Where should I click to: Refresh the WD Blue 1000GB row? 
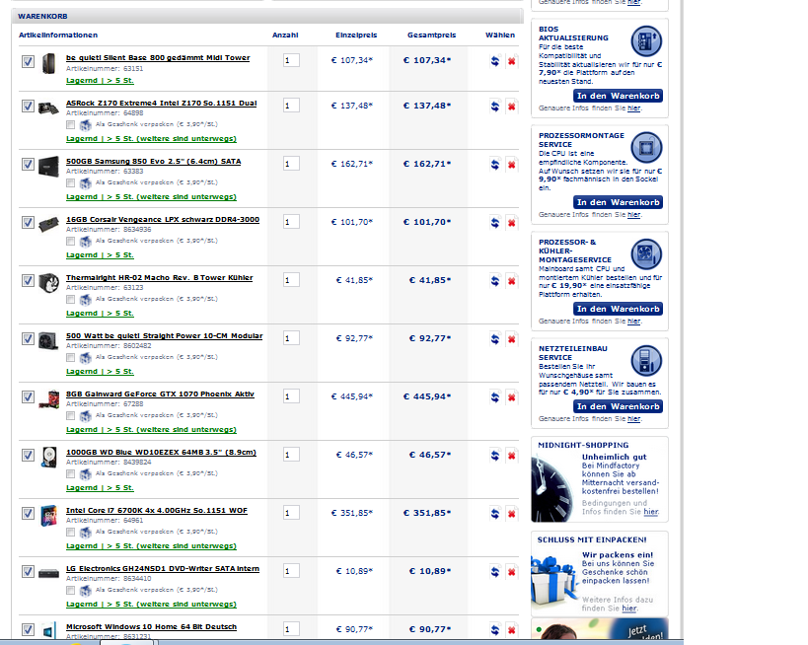(494, 456)
